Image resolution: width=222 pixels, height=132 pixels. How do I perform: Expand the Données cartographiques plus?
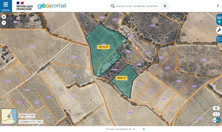click(144, 129)
